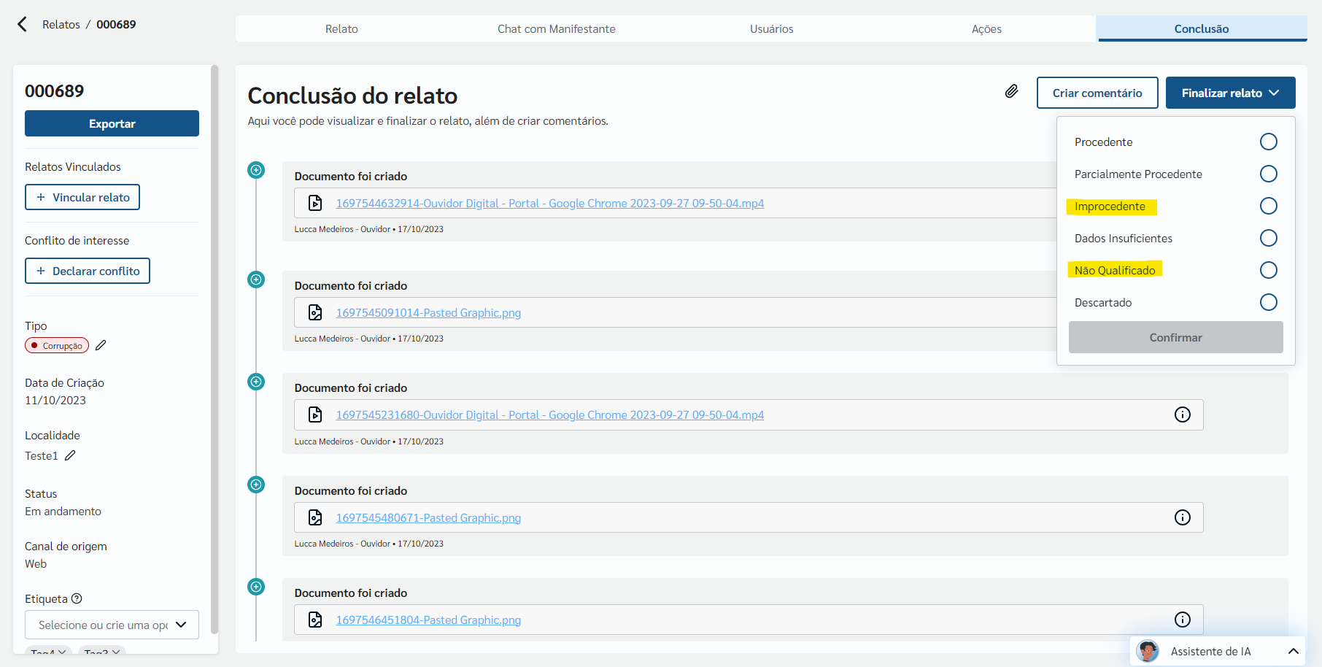Click the file icon of 1697545231680 mp4 document
Screen dimensions: 1322x667
315,415
